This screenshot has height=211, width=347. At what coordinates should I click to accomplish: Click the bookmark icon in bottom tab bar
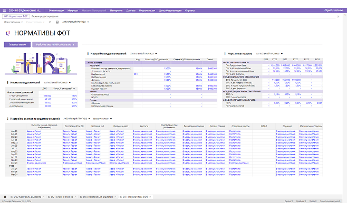tap(5, 197)
